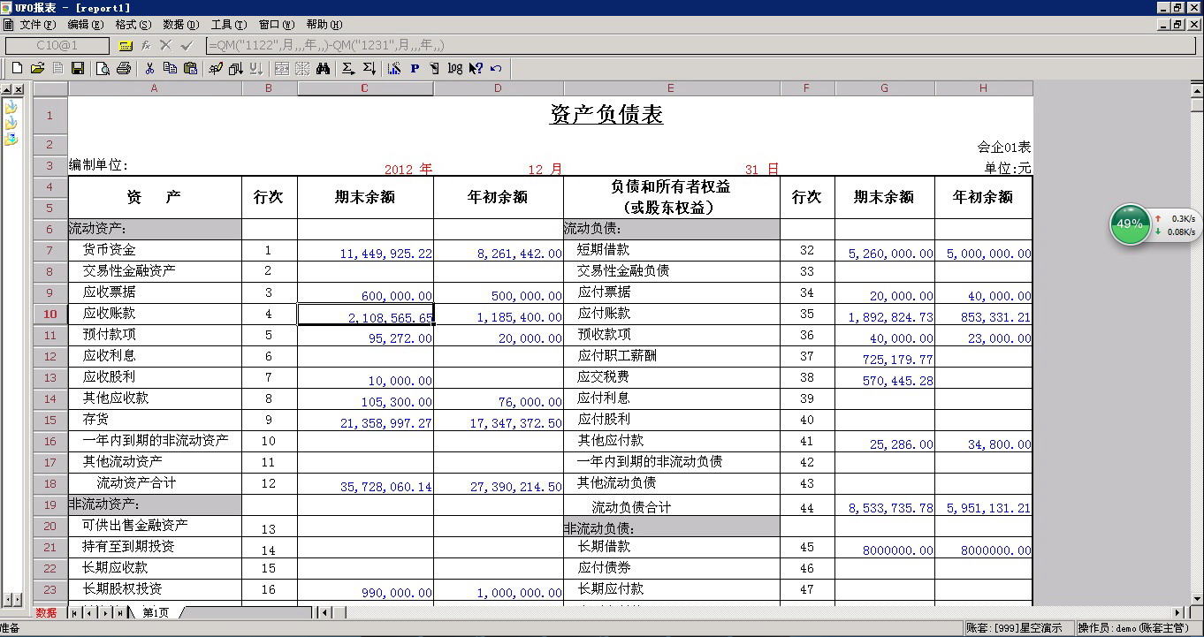This screenshot has height=637, width=1204.
Task: Open the 格式(S) menu
Action: pos(133,25)
